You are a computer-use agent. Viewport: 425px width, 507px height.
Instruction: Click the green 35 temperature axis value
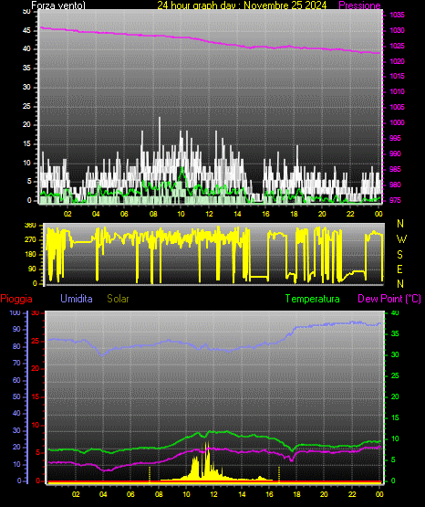point(395,333)
